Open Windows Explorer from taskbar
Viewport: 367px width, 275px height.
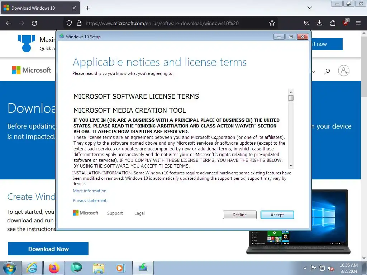(99, 268)
